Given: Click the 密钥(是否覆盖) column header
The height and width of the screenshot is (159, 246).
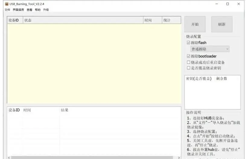Looking at the screenshot, I should tap(199, 78).
